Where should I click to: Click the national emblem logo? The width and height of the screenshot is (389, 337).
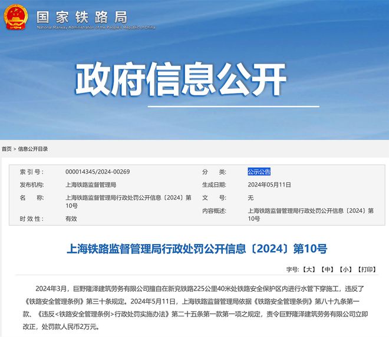click(15, 17)
